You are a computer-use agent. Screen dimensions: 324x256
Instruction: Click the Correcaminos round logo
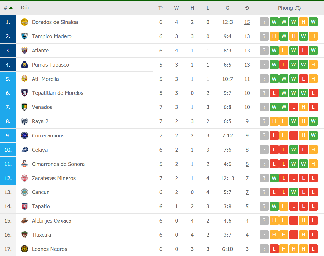pyautogui.click(x=24, y=136)
